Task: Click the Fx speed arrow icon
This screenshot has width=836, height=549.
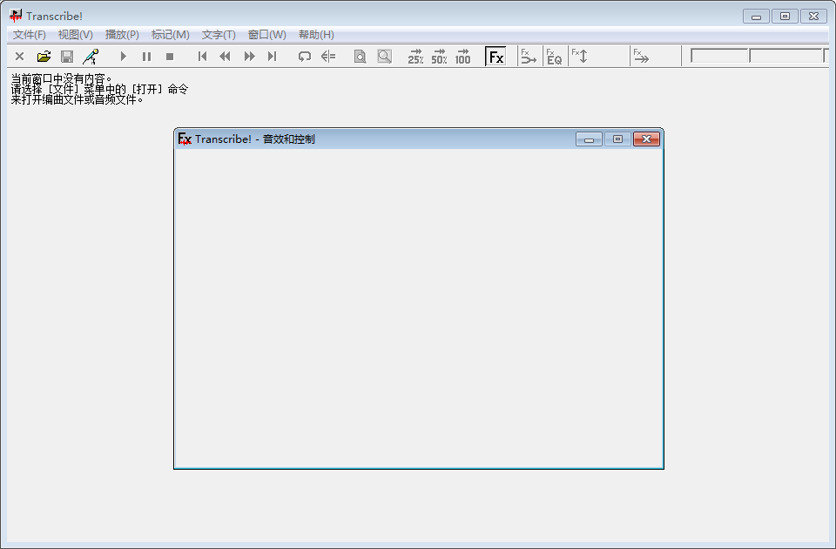Action: (529, 57)
